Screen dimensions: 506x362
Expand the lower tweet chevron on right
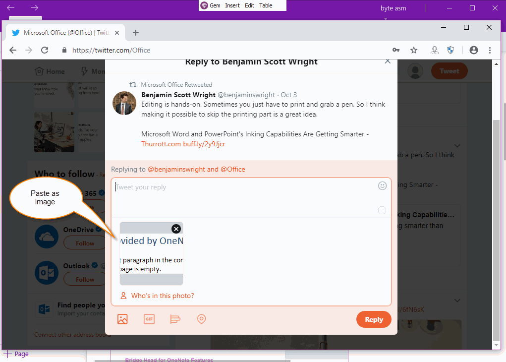[x=457, y=301]
